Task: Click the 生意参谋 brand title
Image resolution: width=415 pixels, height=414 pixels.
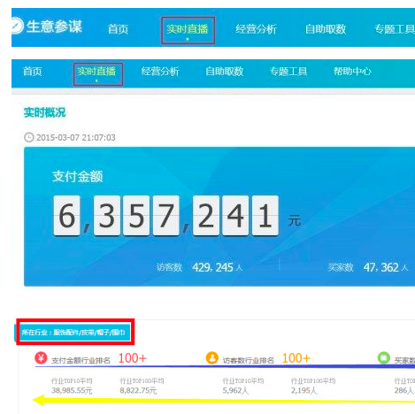Action: pos(54,27)
